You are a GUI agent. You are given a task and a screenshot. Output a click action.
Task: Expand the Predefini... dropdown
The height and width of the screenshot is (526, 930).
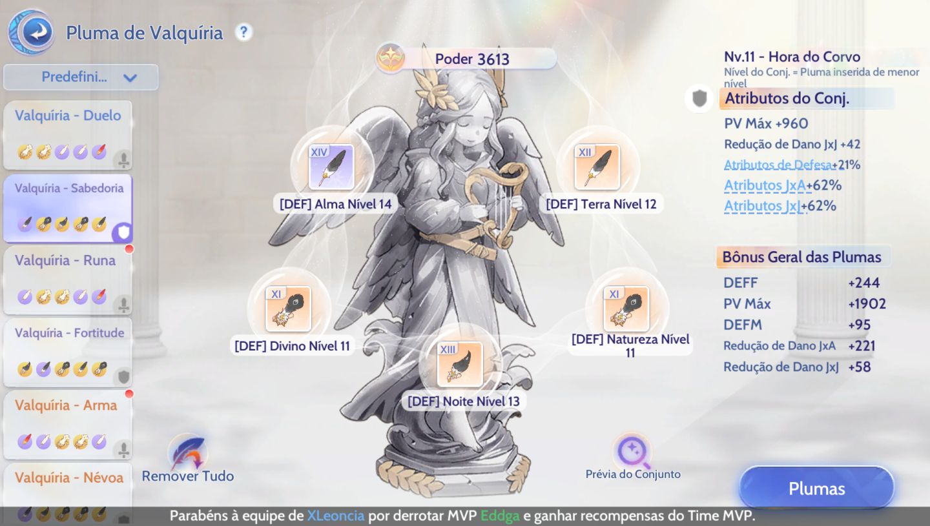[81, 77]
